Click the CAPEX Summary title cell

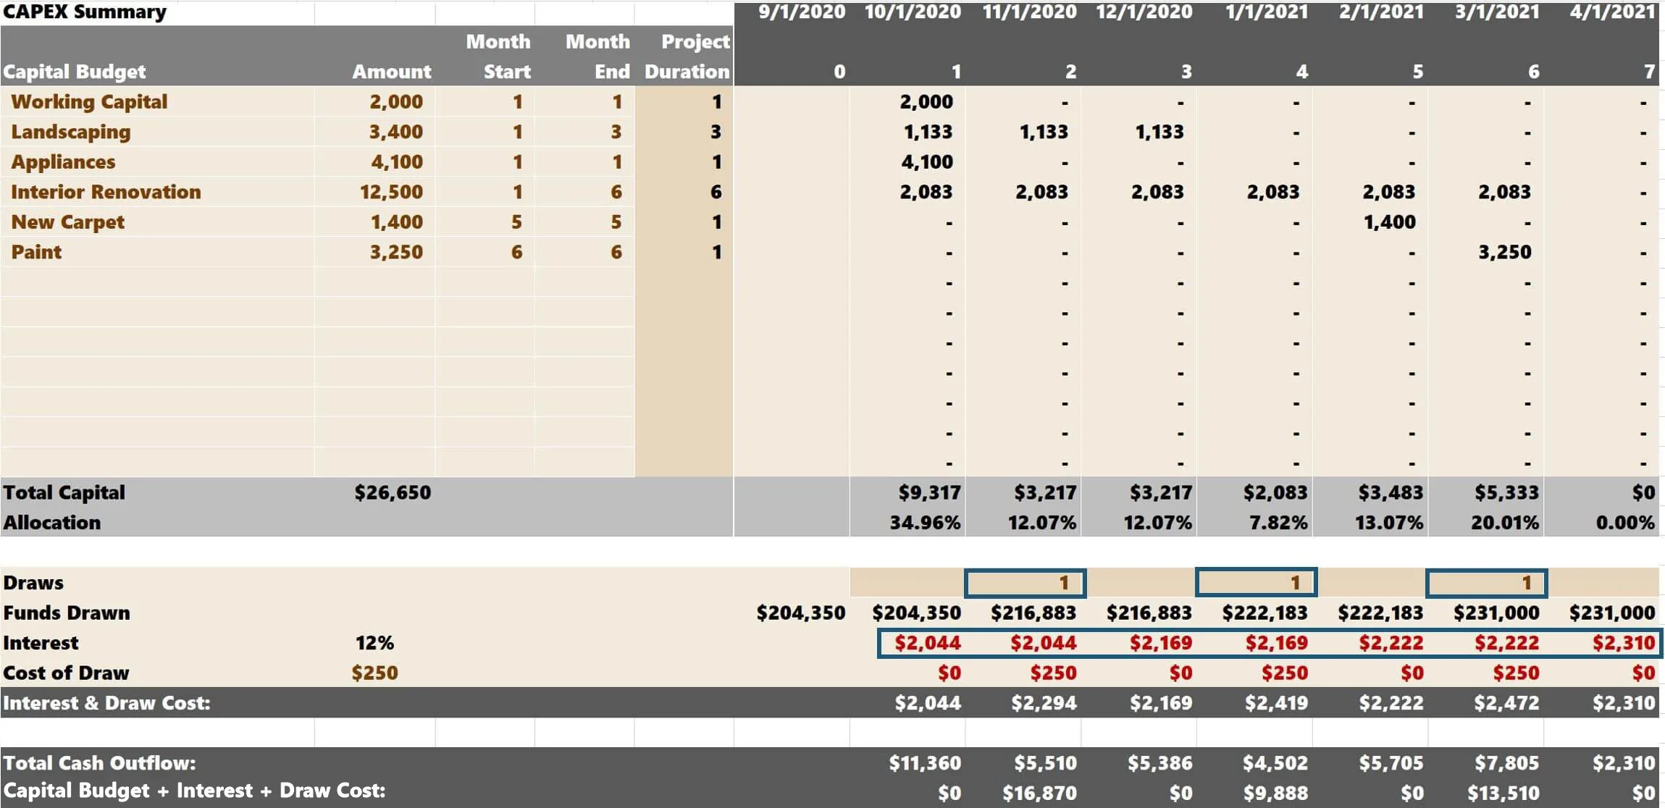click(85, 12)
